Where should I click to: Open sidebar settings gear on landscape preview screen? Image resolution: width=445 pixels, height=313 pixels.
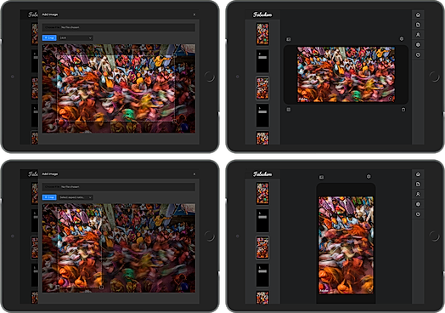click(418, 44)
